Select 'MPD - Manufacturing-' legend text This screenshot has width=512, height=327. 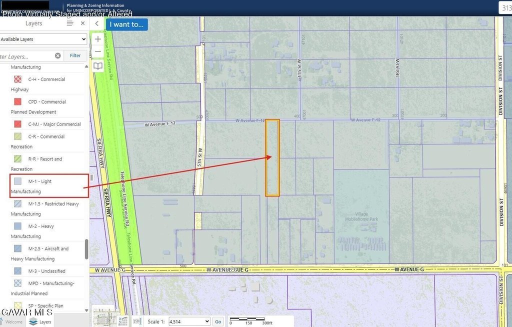tap(51, 283)
